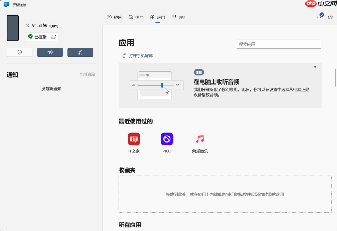Start the 荣耀音乐 music app
Image resolution: width=337 pixels, height=231 pixels.
200,139
